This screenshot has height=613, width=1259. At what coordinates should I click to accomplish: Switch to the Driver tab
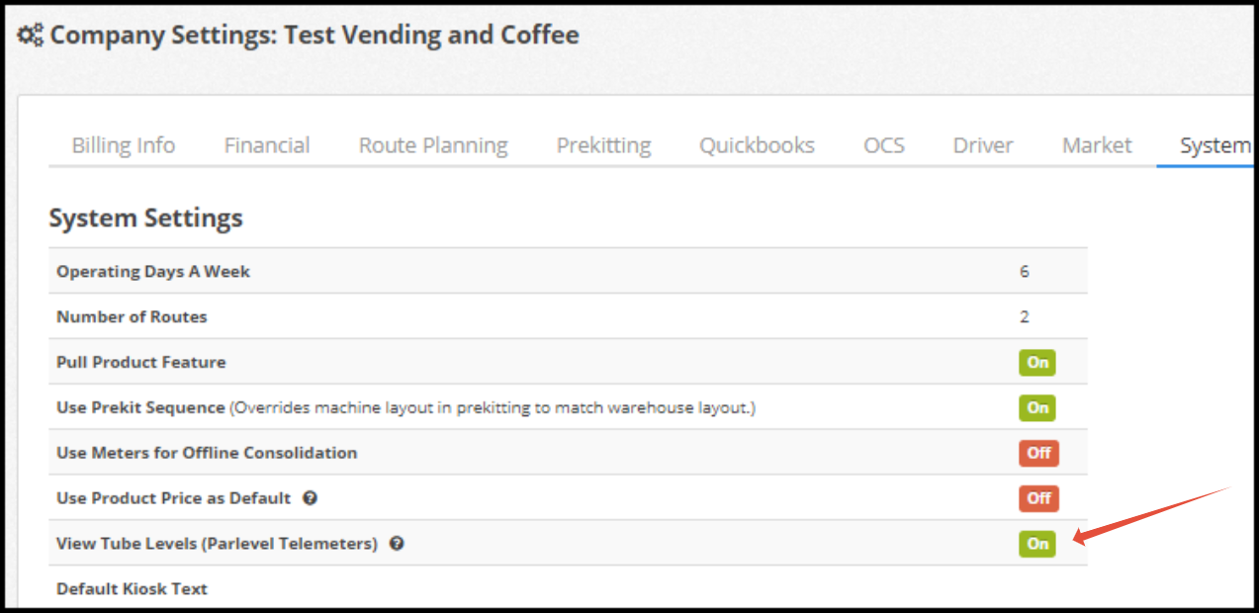(x=983, y=145)
